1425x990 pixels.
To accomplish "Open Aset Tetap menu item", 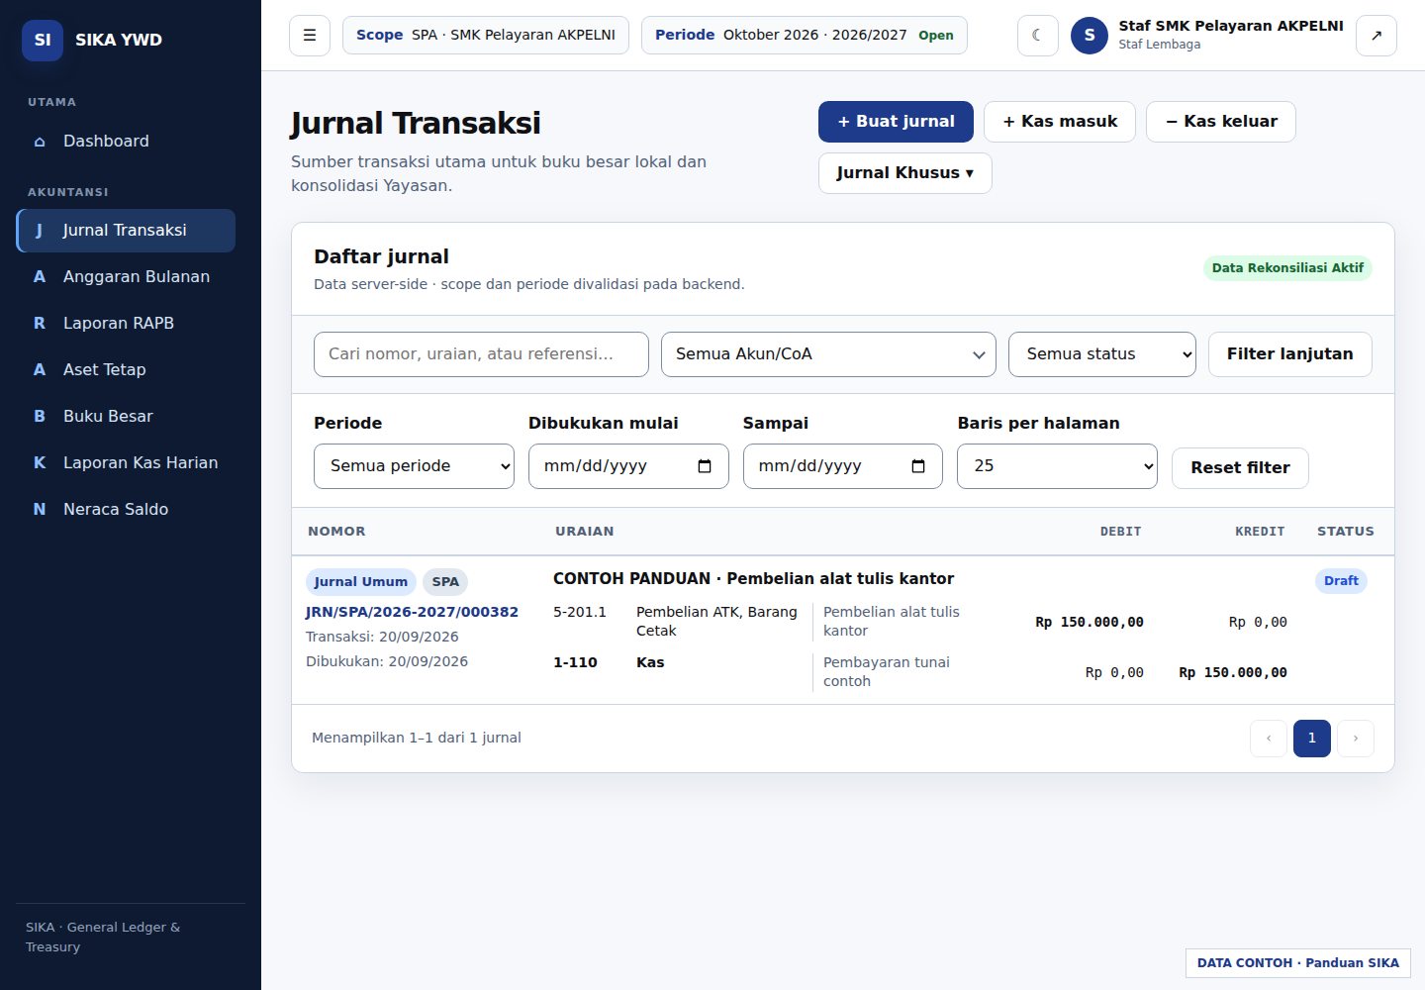I will 126,369.
